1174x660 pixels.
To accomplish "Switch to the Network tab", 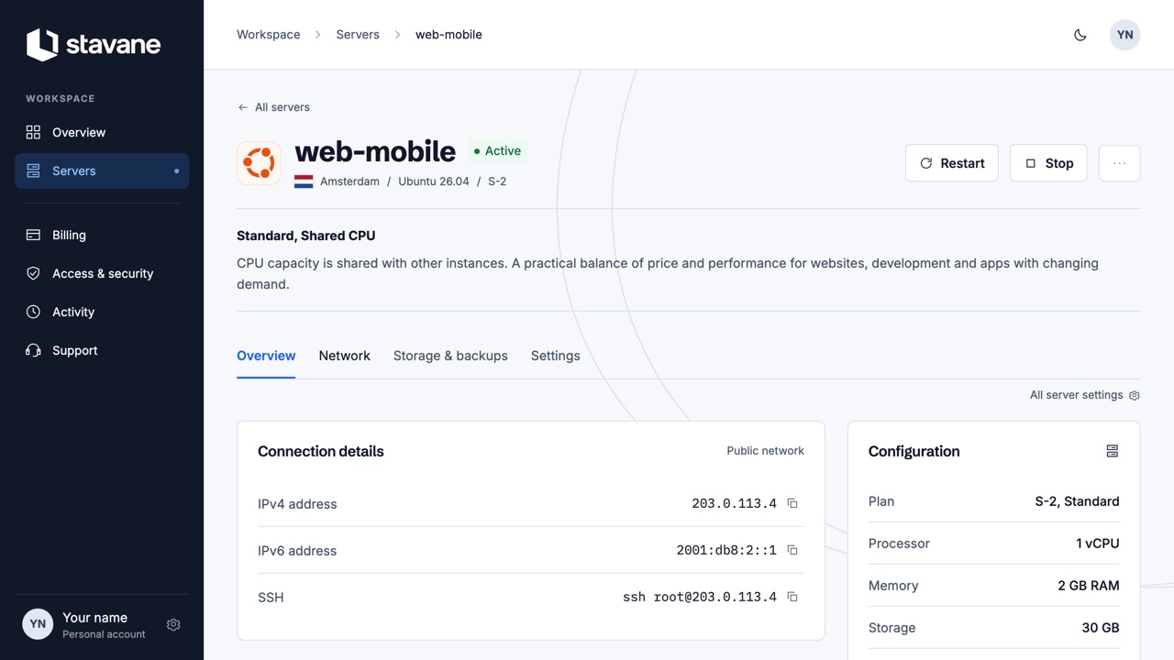I will pos(345,356).
